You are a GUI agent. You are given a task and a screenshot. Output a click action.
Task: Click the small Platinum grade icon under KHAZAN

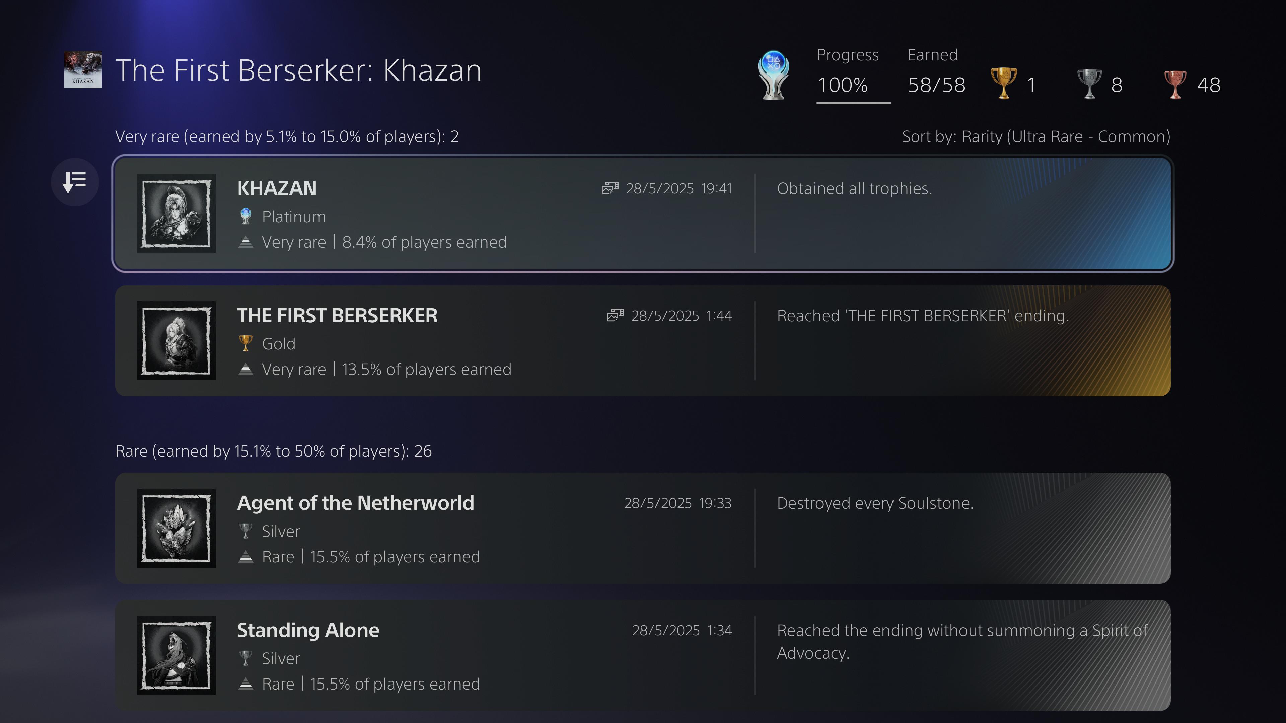click(x=245, y=217)
